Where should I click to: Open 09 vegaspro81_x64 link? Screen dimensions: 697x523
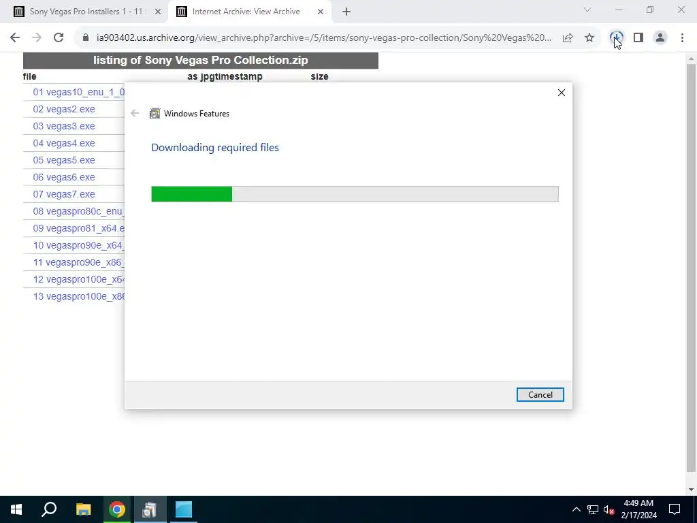tap(79, 228)
